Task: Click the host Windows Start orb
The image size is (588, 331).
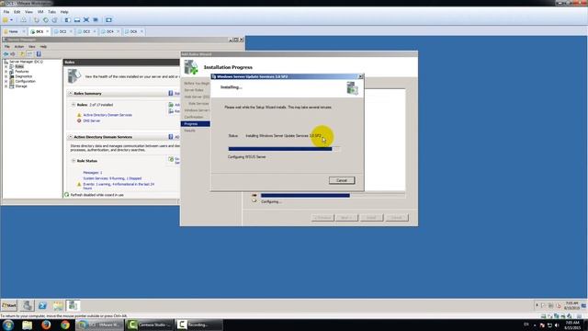Action: pyautogui.click(x=8, y=325)
